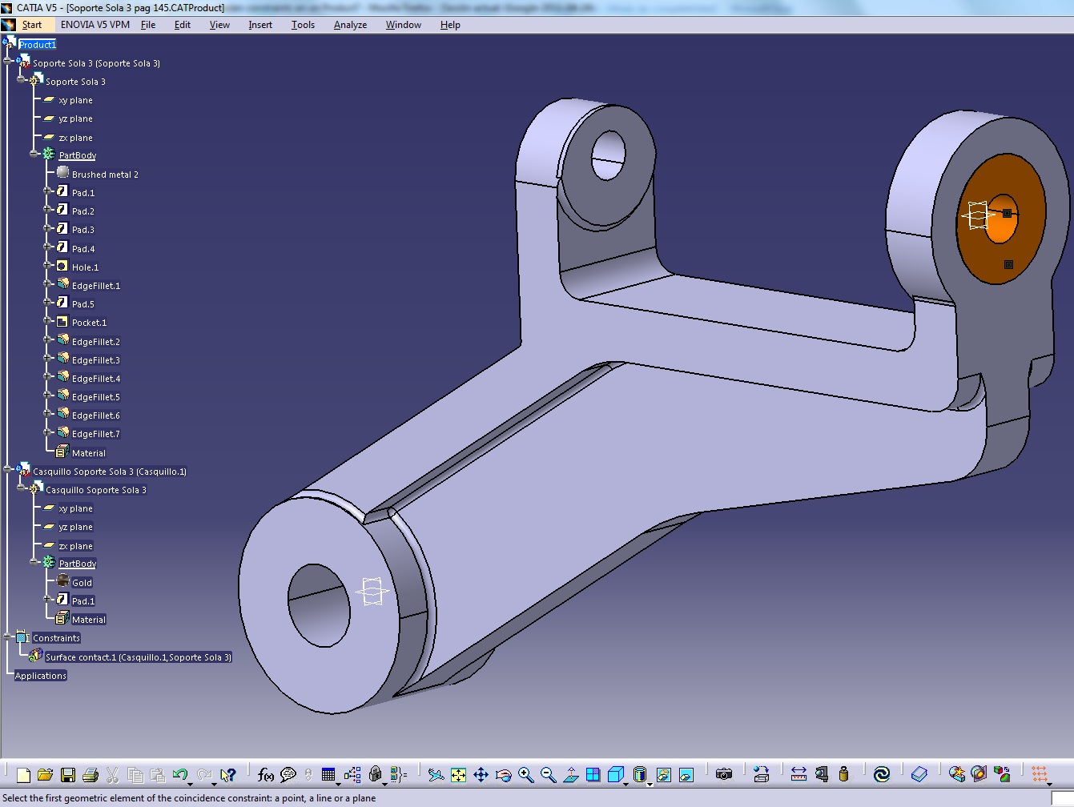1074x807 pixels.
Task: Click the power input field in the status bar
Action: [x=1062, y=798]
